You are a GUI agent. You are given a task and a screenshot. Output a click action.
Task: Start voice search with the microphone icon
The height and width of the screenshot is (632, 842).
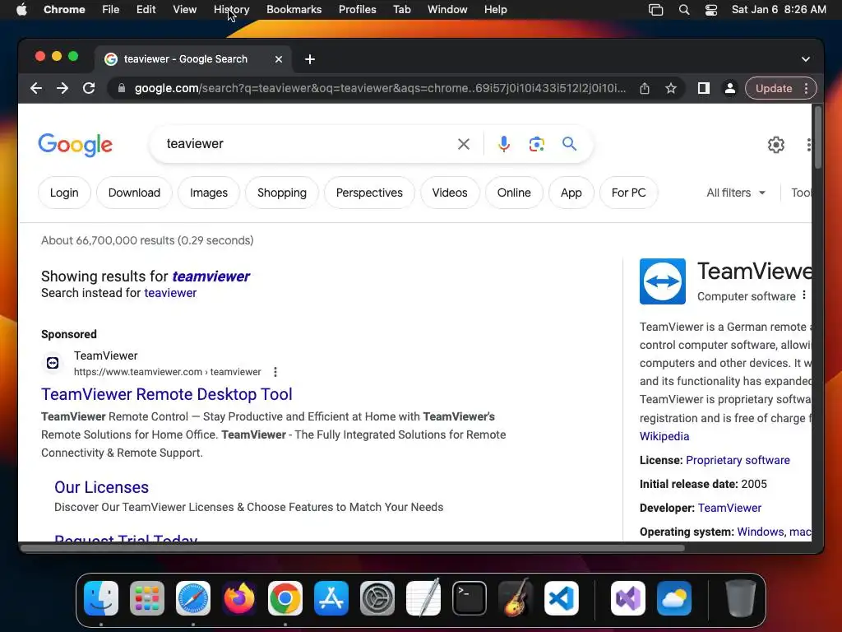coord(504,144)
